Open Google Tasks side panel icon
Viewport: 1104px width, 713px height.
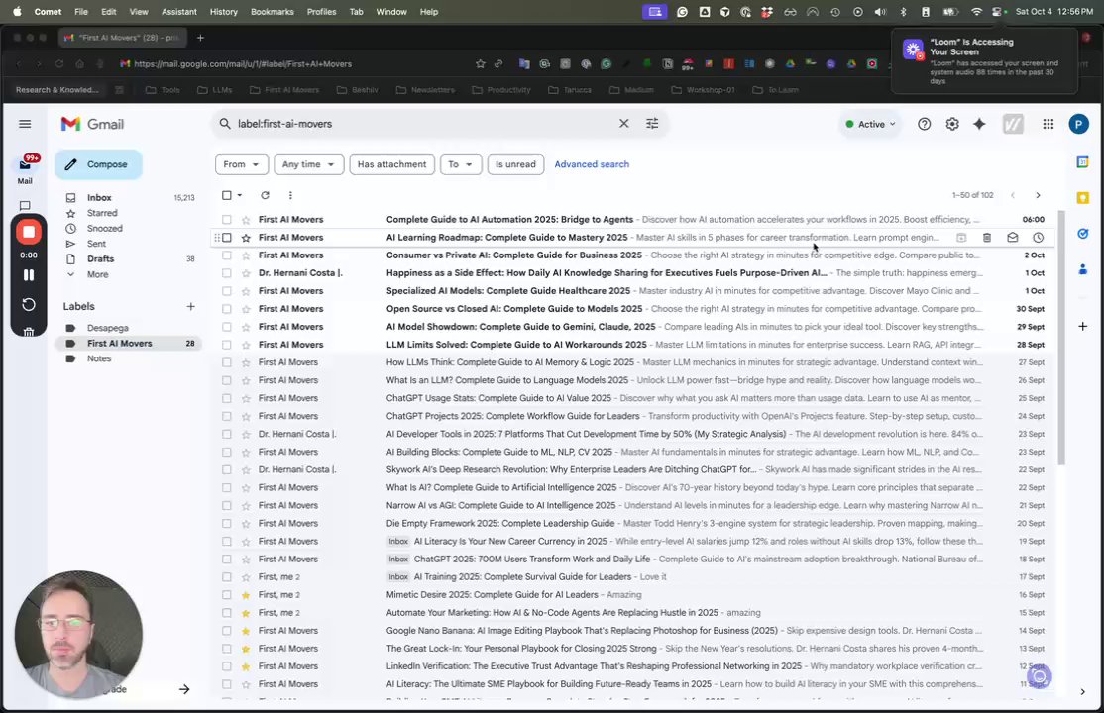pos(1083,234)
